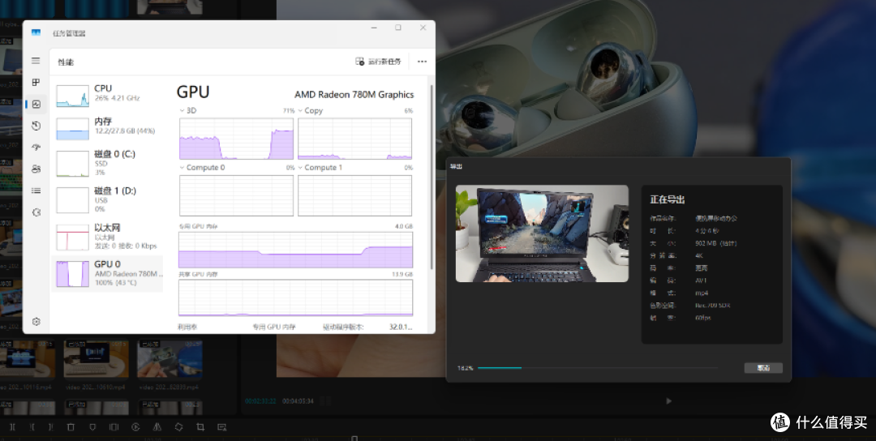Click 正在导出 heading in export dialog
The image size is (876, 441).
tap(667, 199)
